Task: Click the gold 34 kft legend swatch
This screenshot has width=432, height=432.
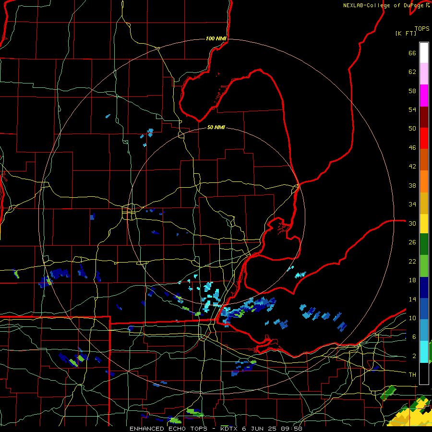Action: [424, 204]
